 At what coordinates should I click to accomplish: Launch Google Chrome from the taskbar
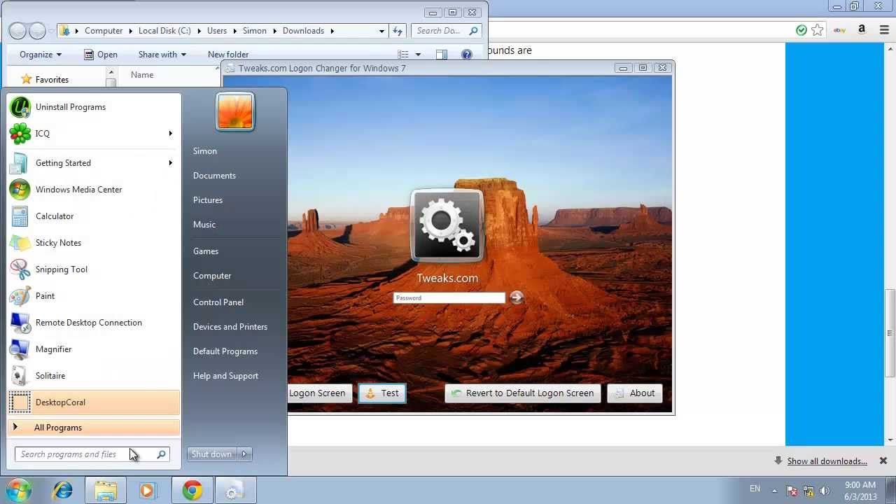(x=191, y=490)
